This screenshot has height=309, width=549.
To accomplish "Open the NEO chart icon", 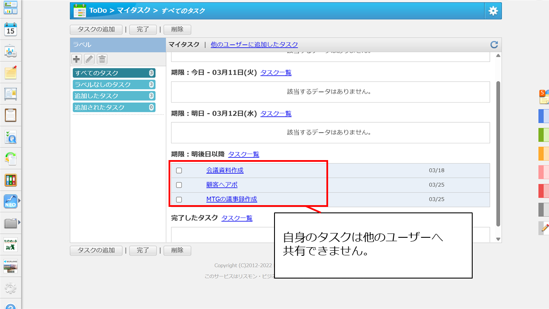I will pos(11,201).
